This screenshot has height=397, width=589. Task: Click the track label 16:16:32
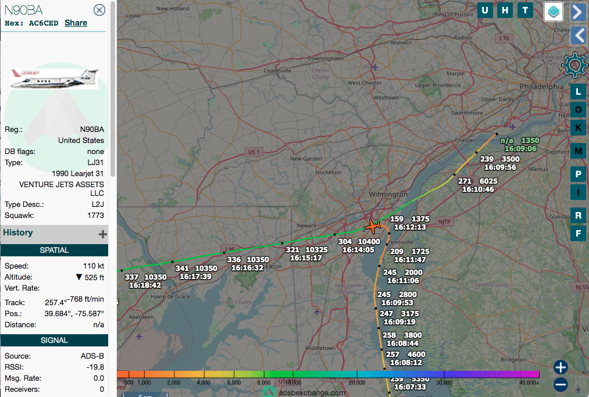(x=247, y=268)
